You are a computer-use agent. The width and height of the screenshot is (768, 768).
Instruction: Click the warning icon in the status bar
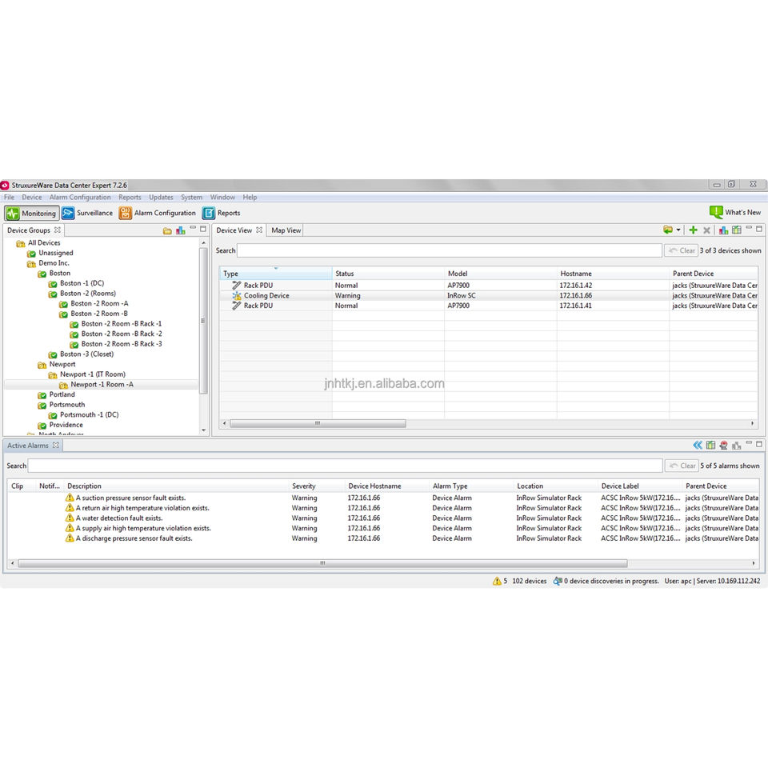pyautogui.click(x=497, y=581)
